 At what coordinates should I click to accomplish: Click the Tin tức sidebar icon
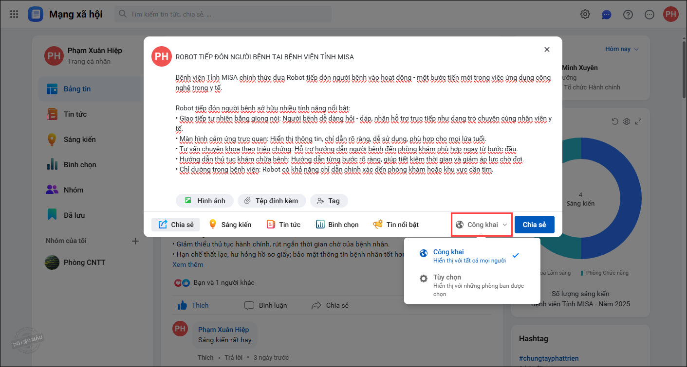[x=52, y=114]
